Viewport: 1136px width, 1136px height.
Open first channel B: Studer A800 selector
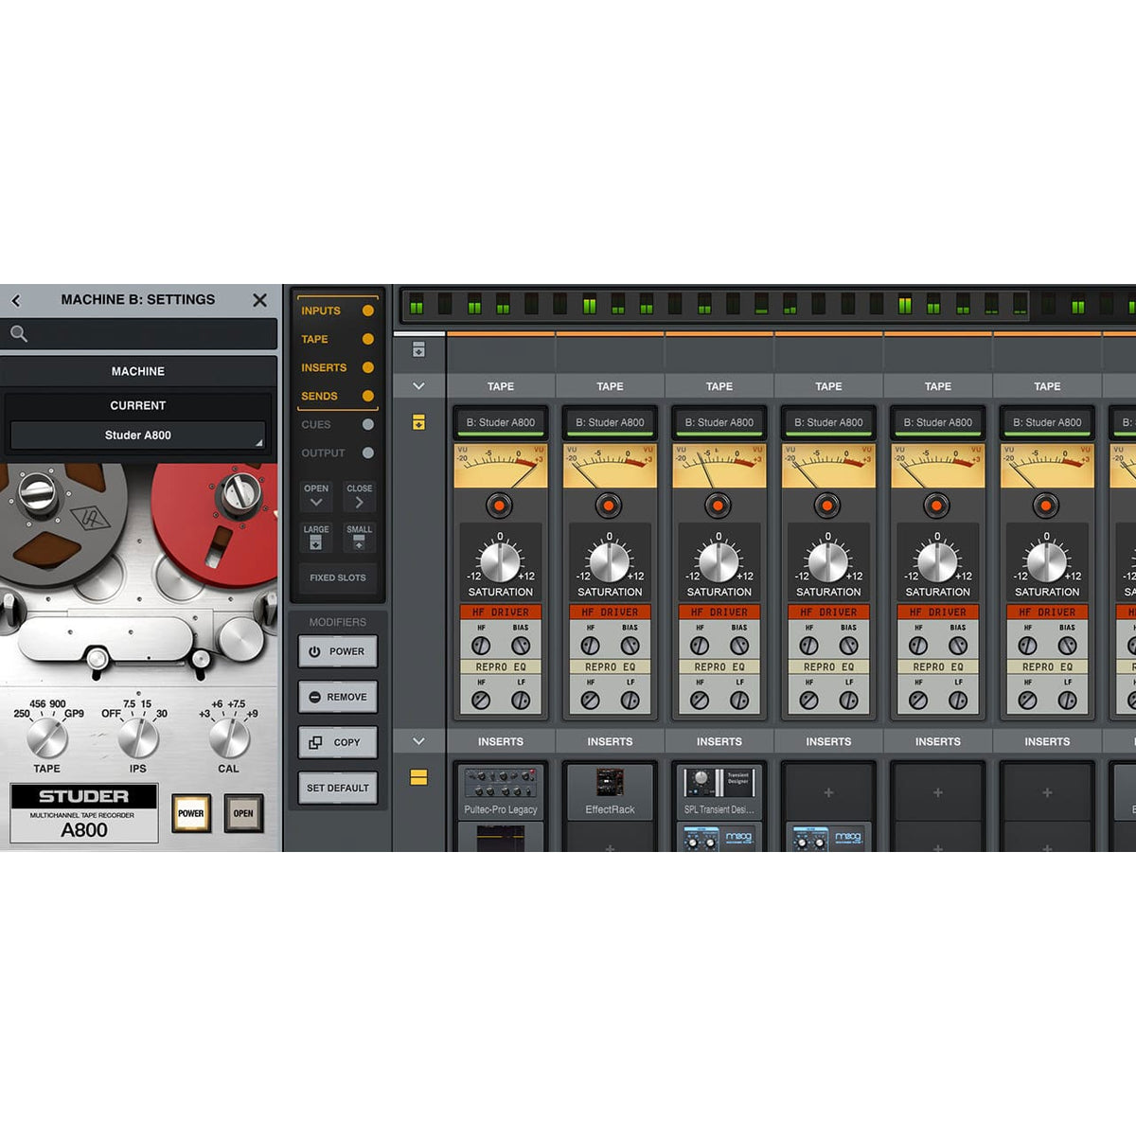(x=501, y=423)
